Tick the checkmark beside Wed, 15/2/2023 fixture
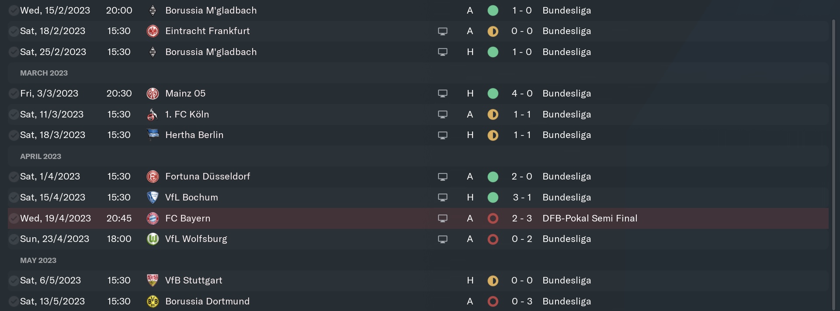Screen dimensions: 840x311 point(14,10)
